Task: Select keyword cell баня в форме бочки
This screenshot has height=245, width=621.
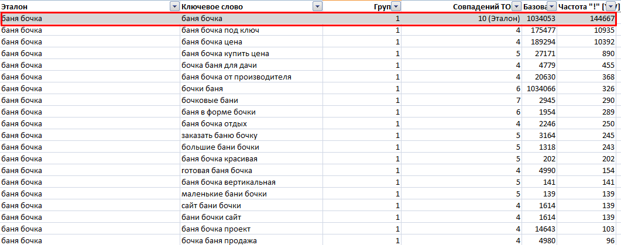Action: point(218,112)
